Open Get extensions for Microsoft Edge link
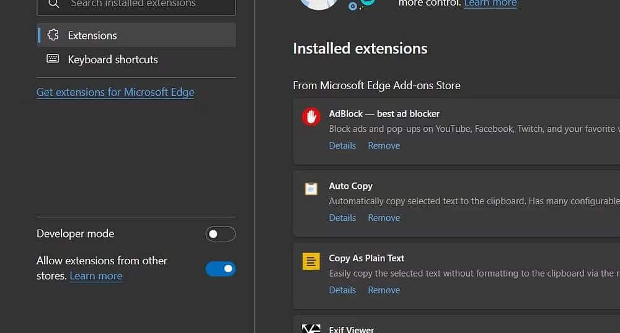 [x=115, y=92]
